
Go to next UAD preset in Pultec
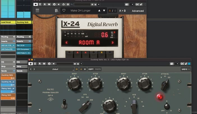coord(34,69)
